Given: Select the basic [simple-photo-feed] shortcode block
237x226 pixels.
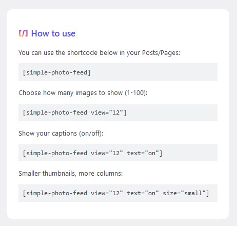Looking at the screenshot, I should coord(118,72).
